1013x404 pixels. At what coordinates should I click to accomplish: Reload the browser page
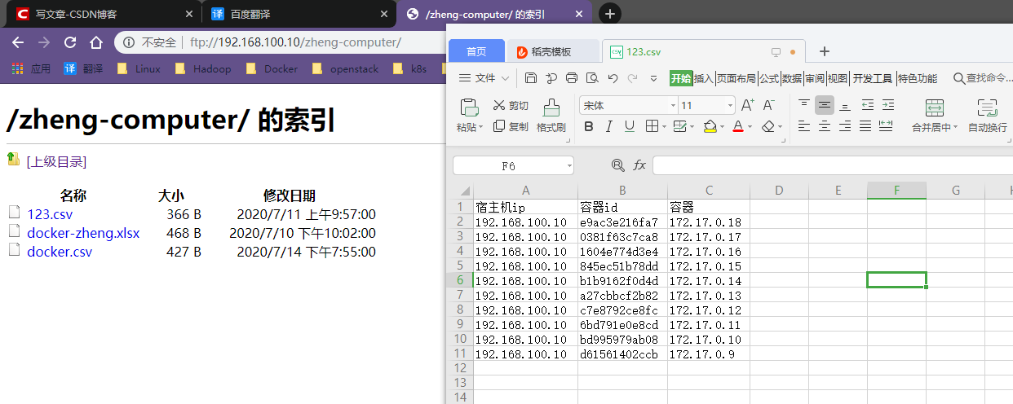coord(70,42)
